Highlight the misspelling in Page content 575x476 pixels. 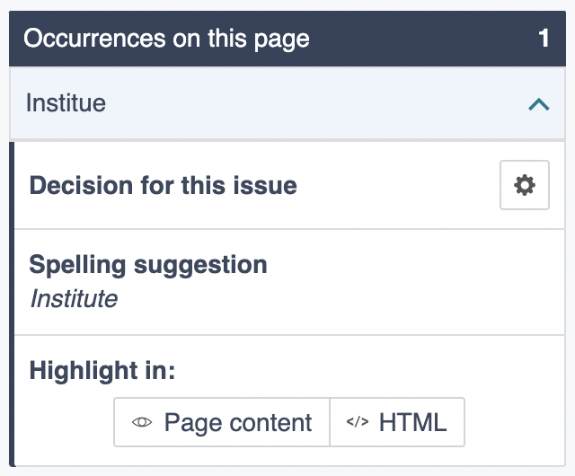pos(222,423)
